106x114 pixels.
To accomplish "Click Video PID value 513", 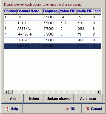I will point(68,23).
